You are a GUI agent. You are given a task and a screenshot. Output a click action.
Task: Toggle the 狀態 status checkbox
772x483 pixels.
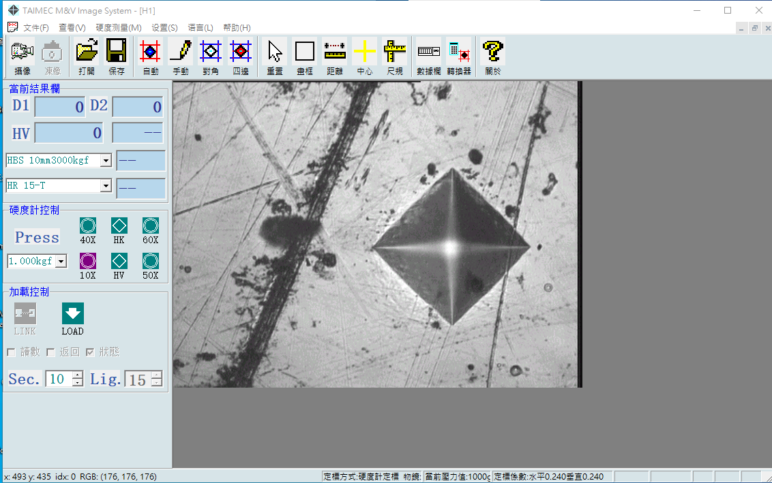pyautogui.click(x=90, y=352)
